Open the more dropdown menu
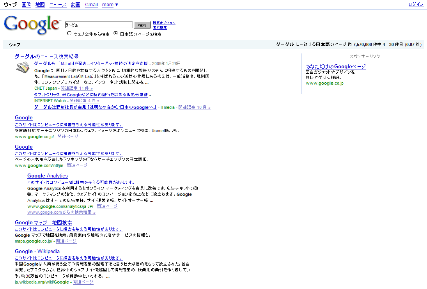The image size is (427, 289). (110, 5)
